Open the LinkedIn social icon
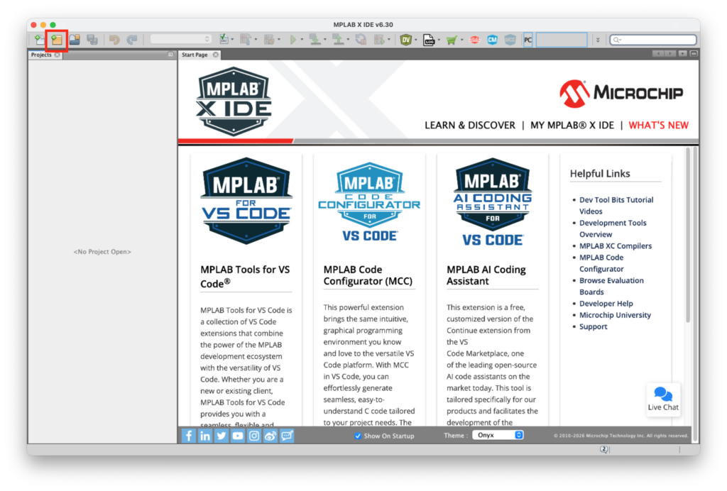 [x=205, y=436]
